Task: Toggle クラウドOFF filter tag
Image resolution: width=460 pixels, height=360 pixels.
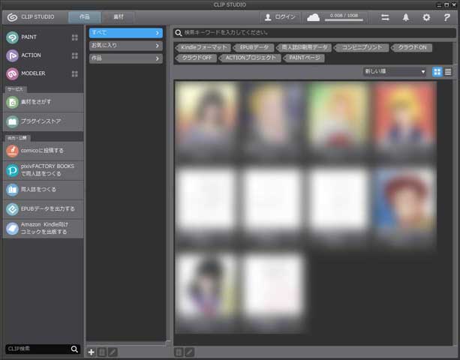Action: (197, 58)
